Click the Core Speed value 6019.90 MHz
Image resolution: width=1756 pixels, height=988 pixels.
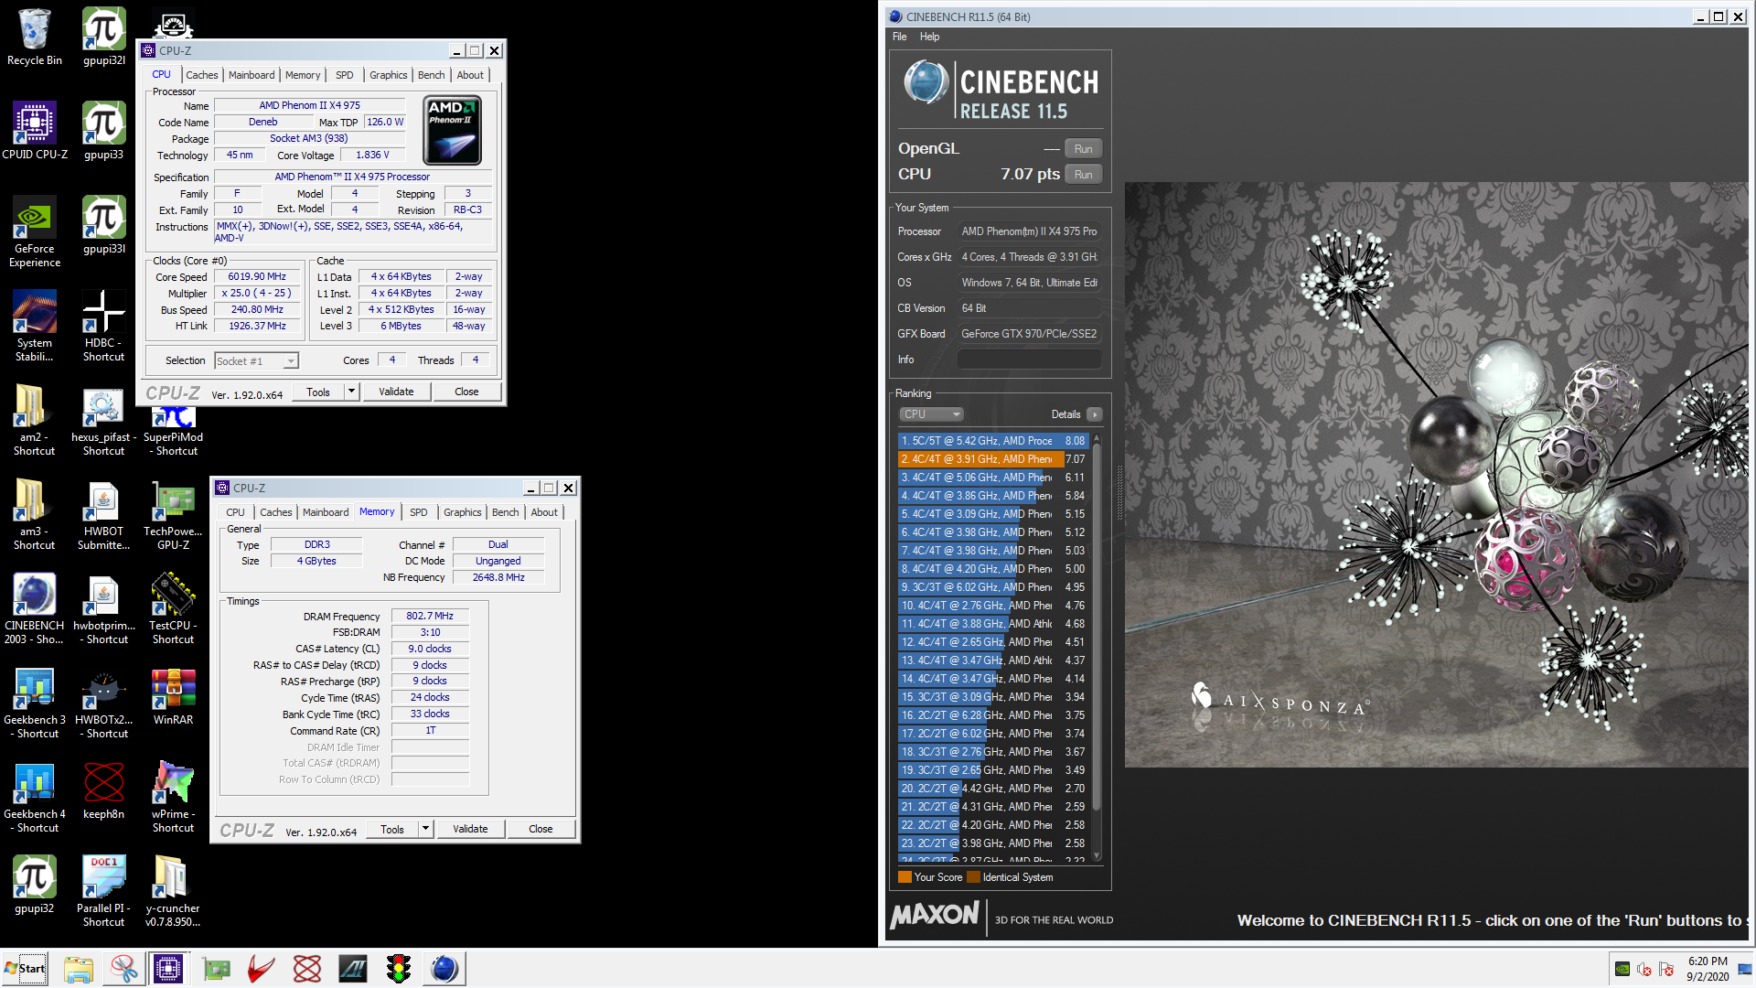pyautogui.click(x=257, y=276)
